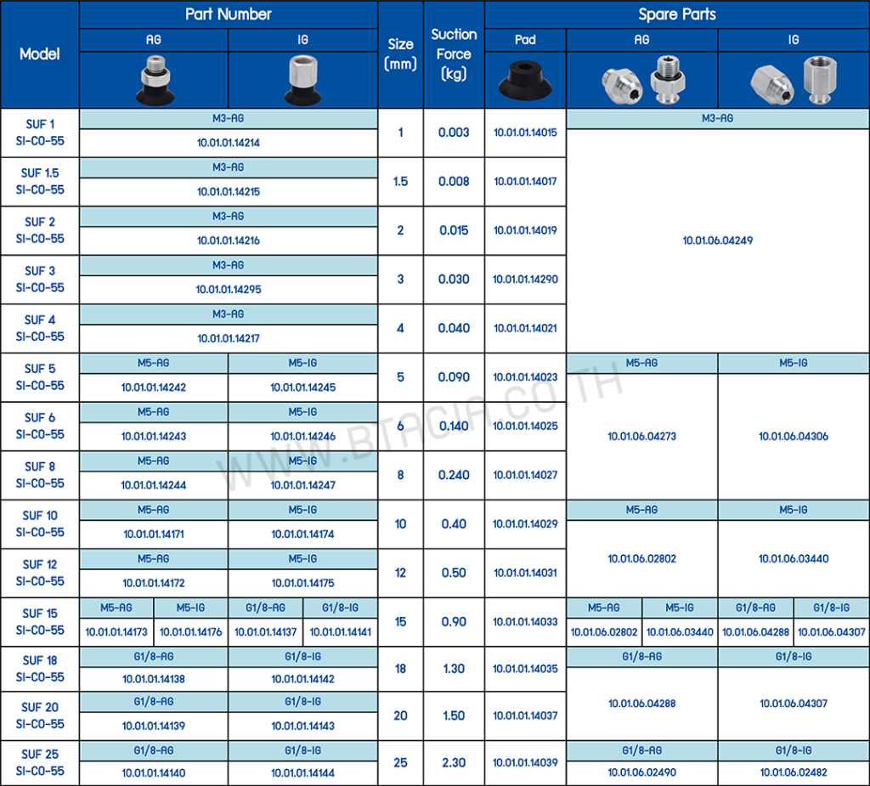Click the black suction pad image under Spare Parts
Viewport: 870px width, 786px height.
tap(525, 81)
